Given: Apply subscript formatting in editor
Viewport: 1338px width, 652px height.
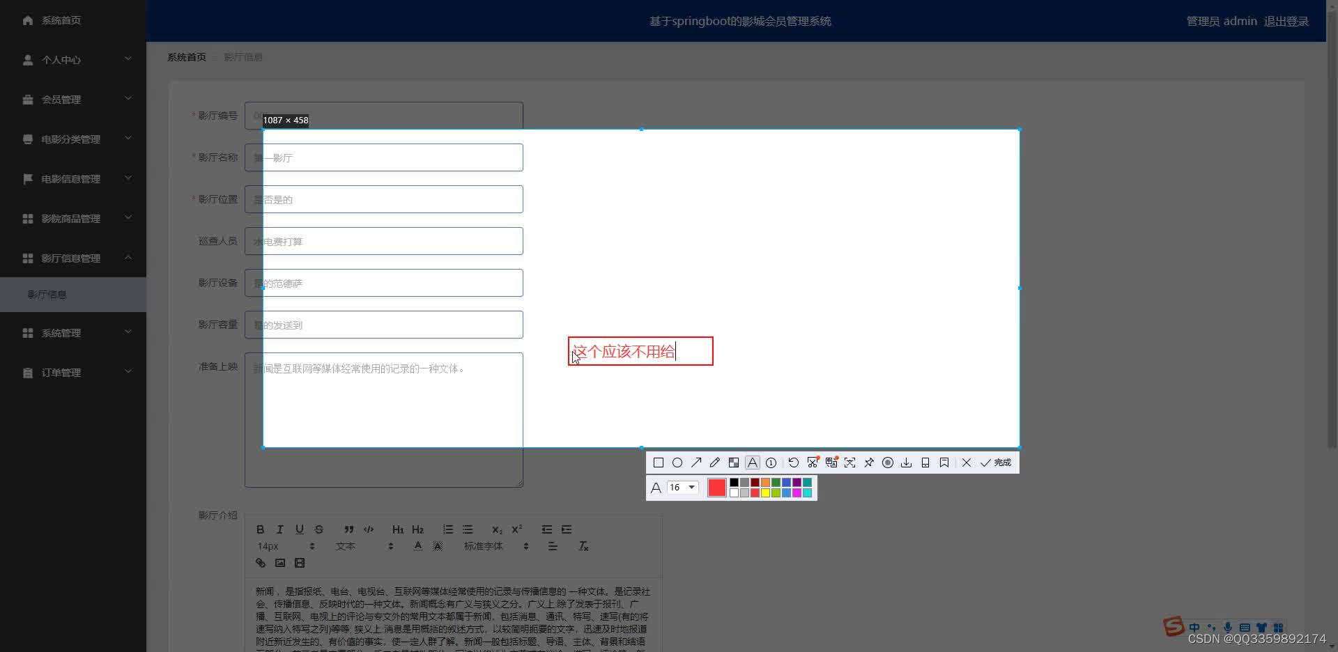Looking at the screenshot, I should coord(497,529).
